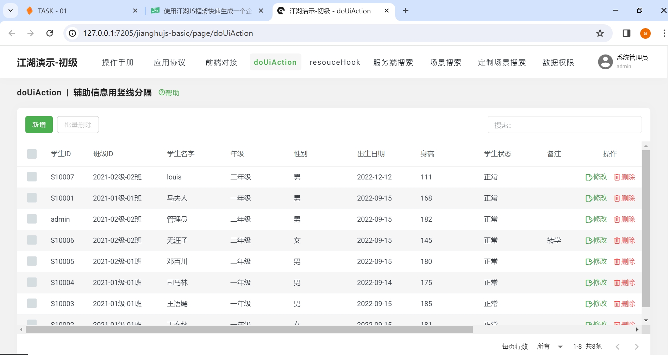Open the 数据权限 navigation menu item
Screen dimensions: 668x355
[x=558, y=62]
